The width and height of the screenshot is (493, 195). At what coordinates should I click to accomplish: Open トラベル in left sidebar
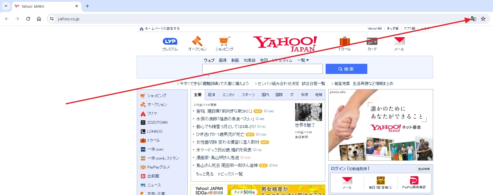[x=153, y=140]
